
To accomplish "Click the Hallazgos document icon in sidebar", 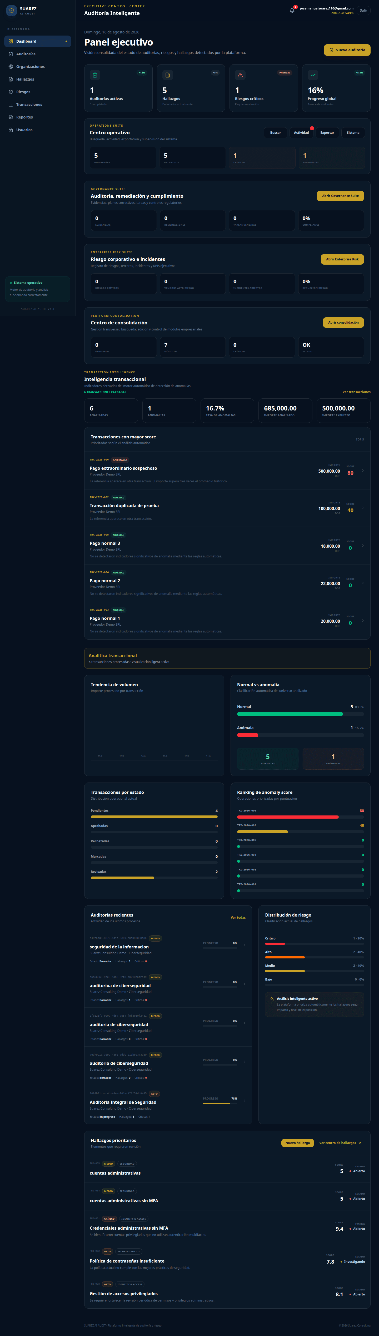I will click(11, 79).
